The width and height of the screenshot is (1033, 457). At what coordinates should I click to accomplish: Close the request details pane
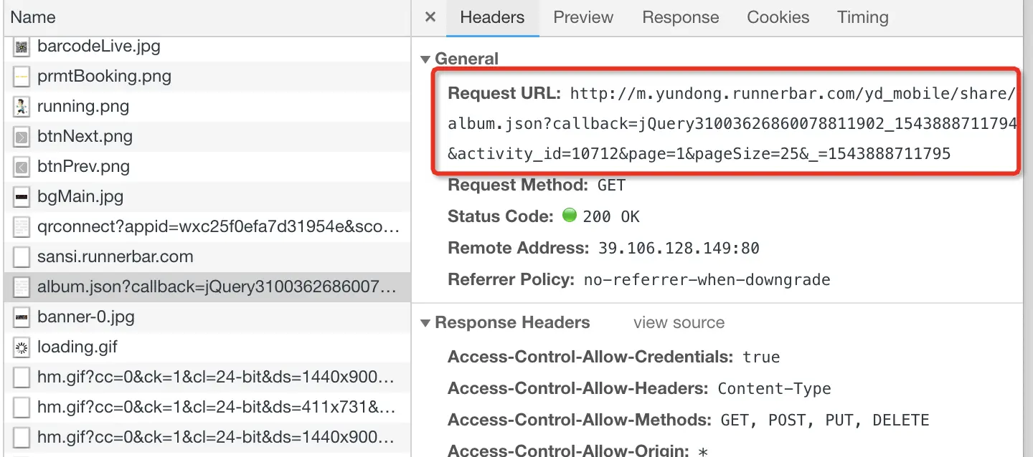[430, 17]
